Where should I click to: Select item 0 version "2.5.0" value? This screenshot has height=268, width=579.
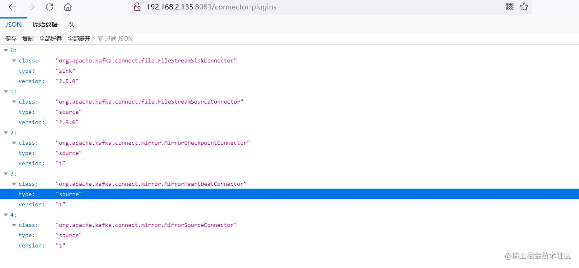click(67, 81)
